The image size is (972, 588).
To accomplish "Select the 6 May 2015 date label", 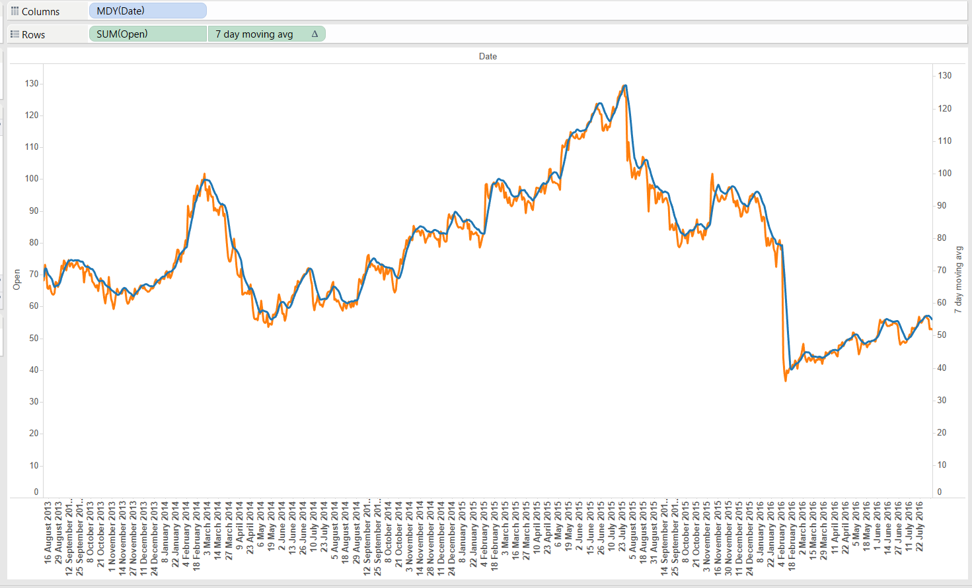I will coord(558,525).
